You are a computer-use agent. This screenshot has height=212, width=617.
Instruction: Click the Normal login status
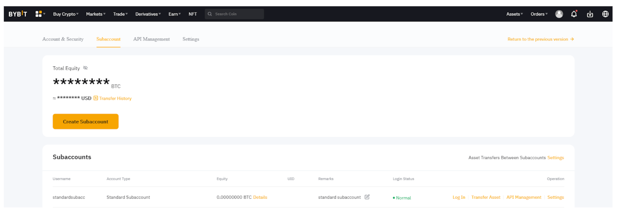click(402, 198)
